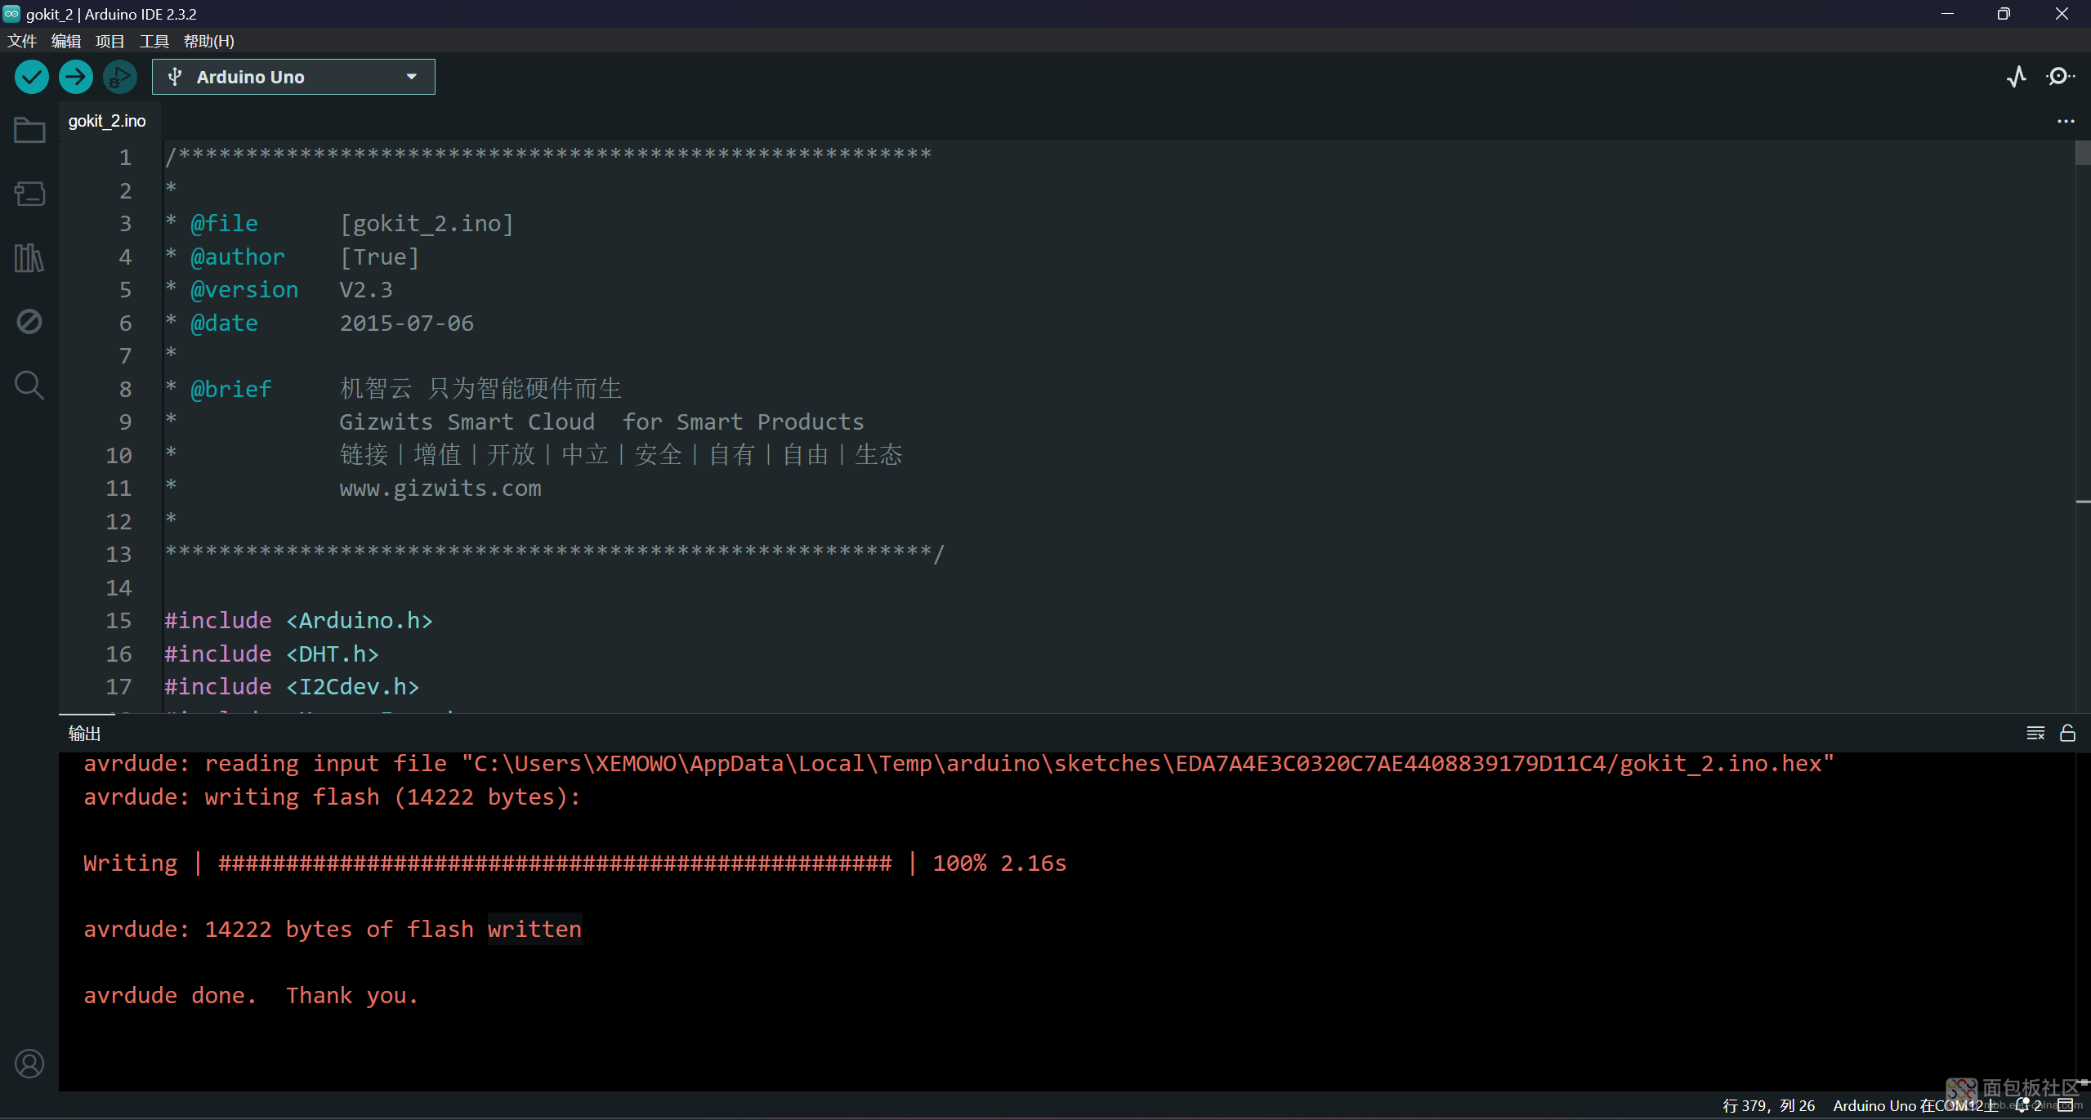Click the #include <I2Cdev.h> line

[x=292, y=686]
